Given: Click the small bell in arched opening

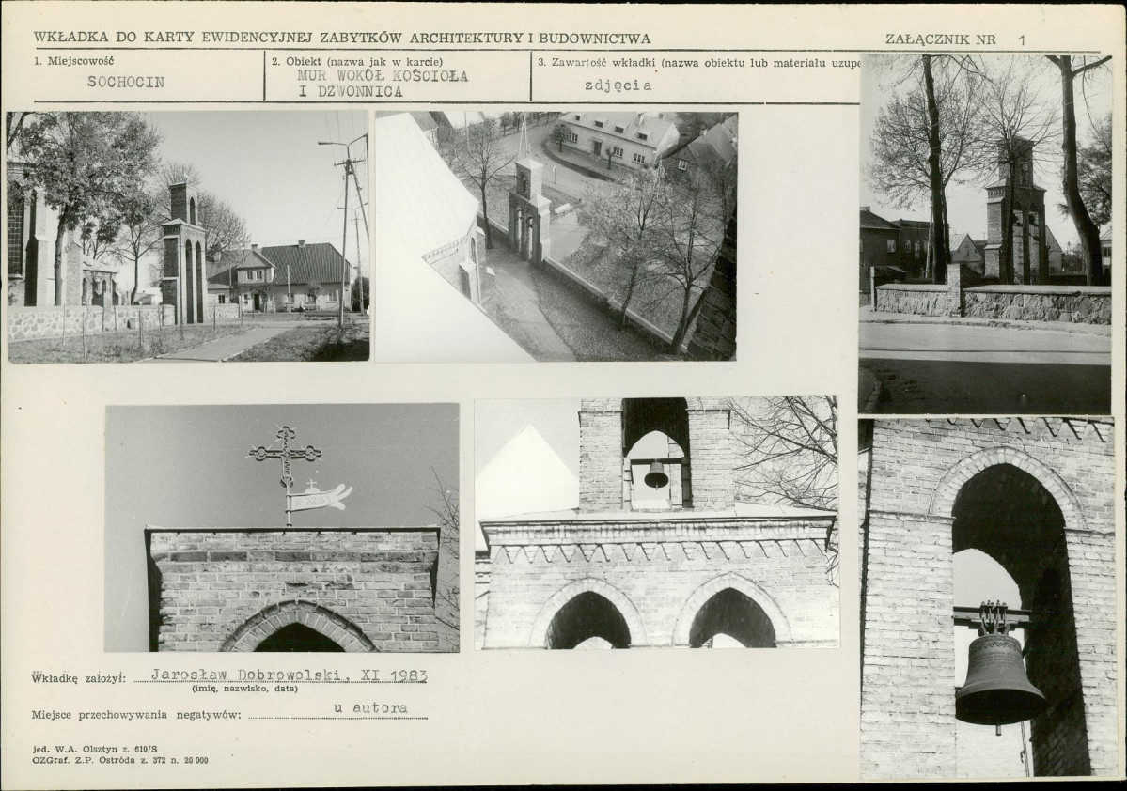Looking at the screenshot, I should [655, 475].
